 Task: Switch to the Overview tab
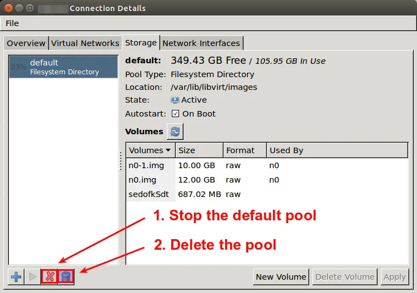click(26, 43)
